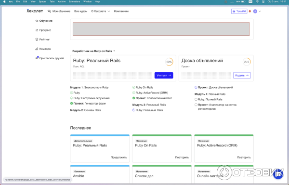Open the Онлайн-магазин challenge card
Image resolution: width=289 pixels, height=185 pixels.
click(224, 174)
